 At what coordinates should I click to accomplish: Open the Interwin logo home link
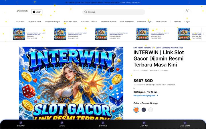point(22,11)
